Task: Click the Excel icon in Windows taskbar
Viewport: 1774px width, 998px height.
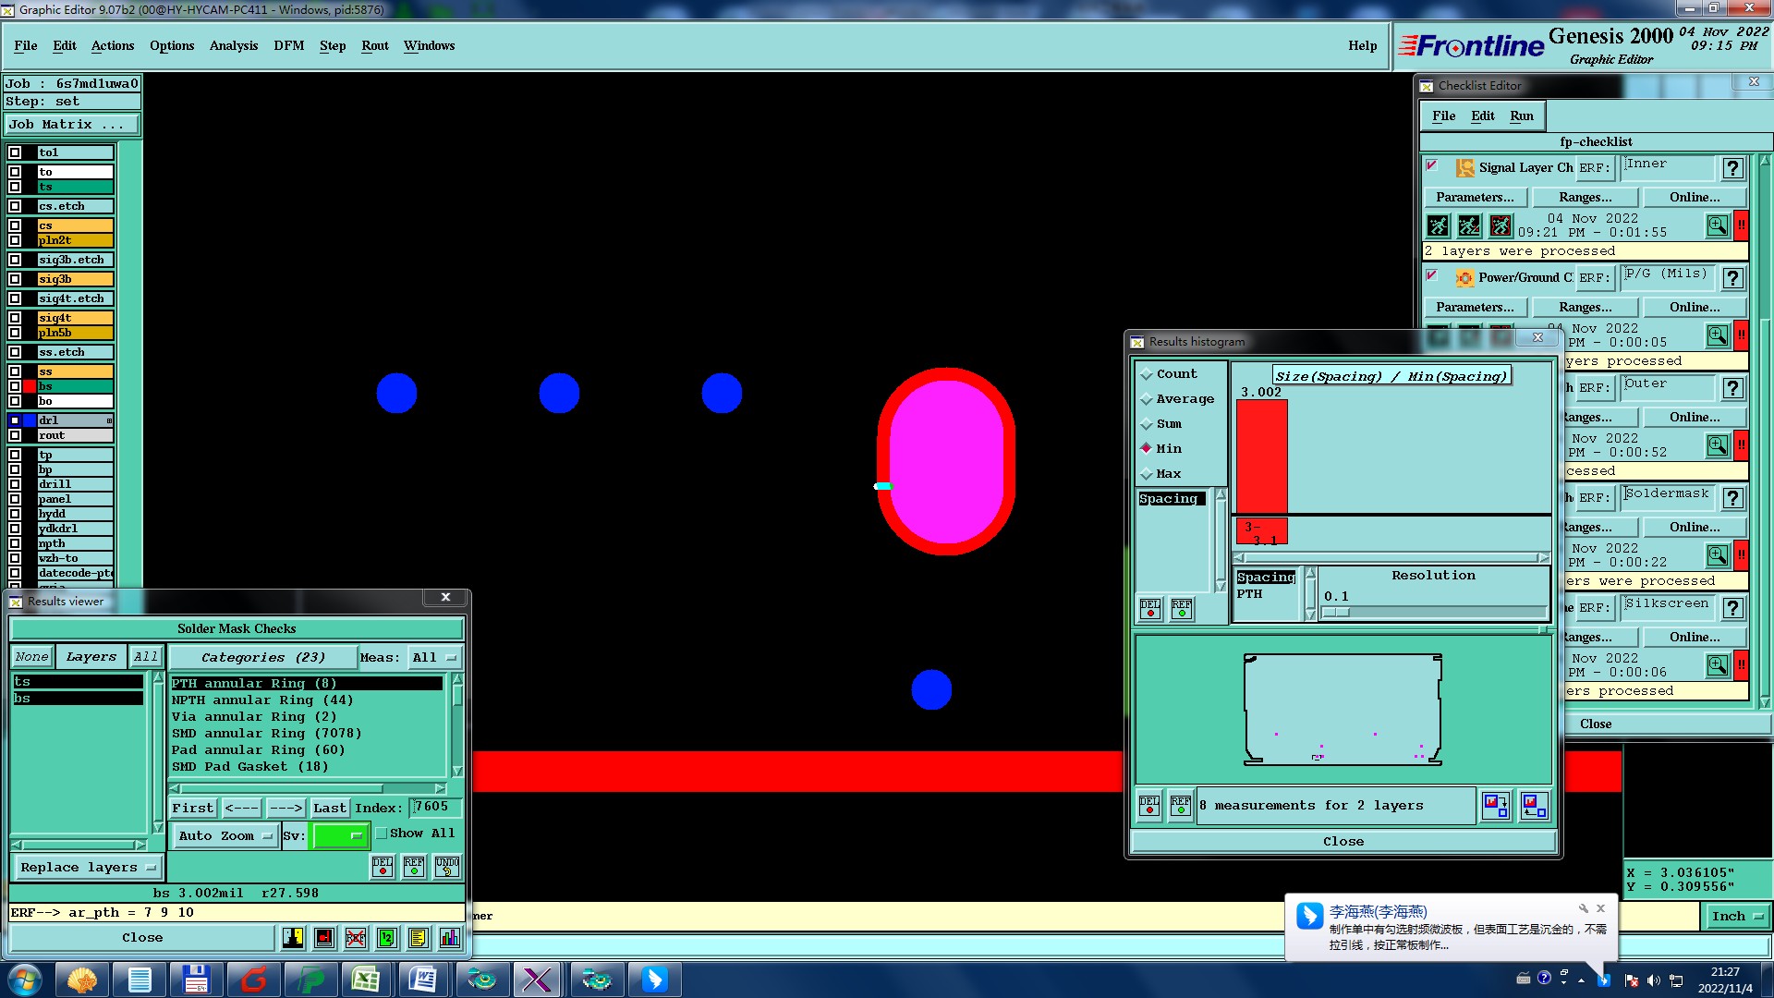Action: point(365,980)
